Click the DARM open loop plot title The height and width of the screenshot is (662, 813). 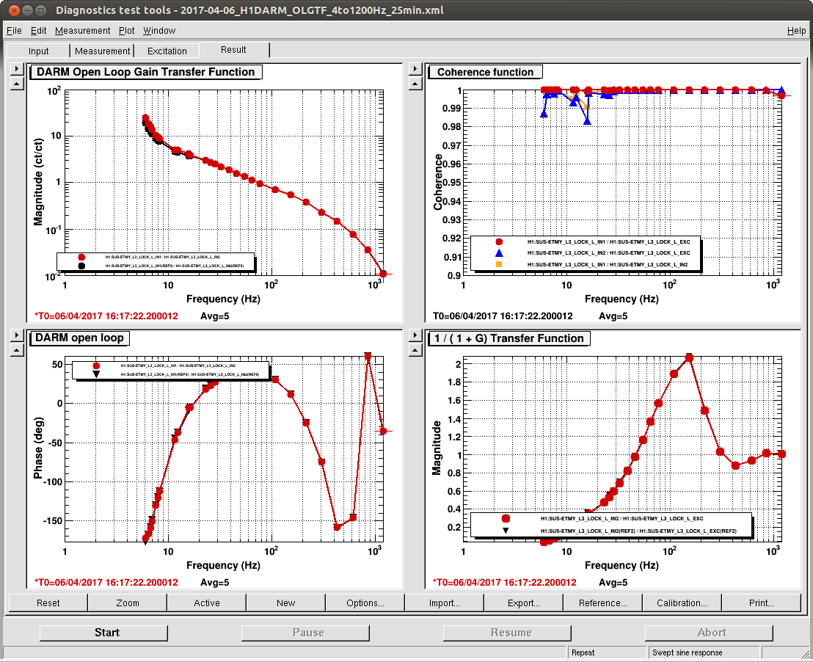coord(79,338)
